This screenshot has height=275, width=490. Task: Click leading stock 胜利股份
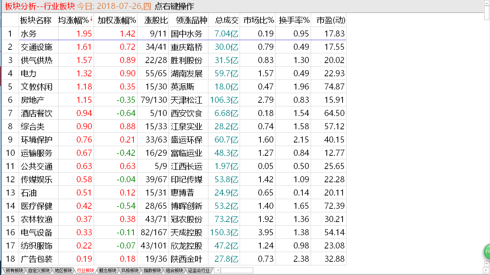187,60
